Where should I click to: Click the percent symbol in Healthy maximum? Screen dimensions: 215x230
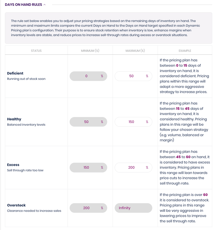click(x=147, y=122)
